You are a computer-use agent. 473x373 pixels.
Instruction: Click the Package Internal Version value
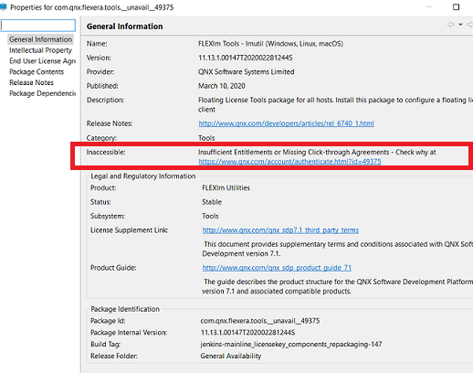(x=247, y=333)
